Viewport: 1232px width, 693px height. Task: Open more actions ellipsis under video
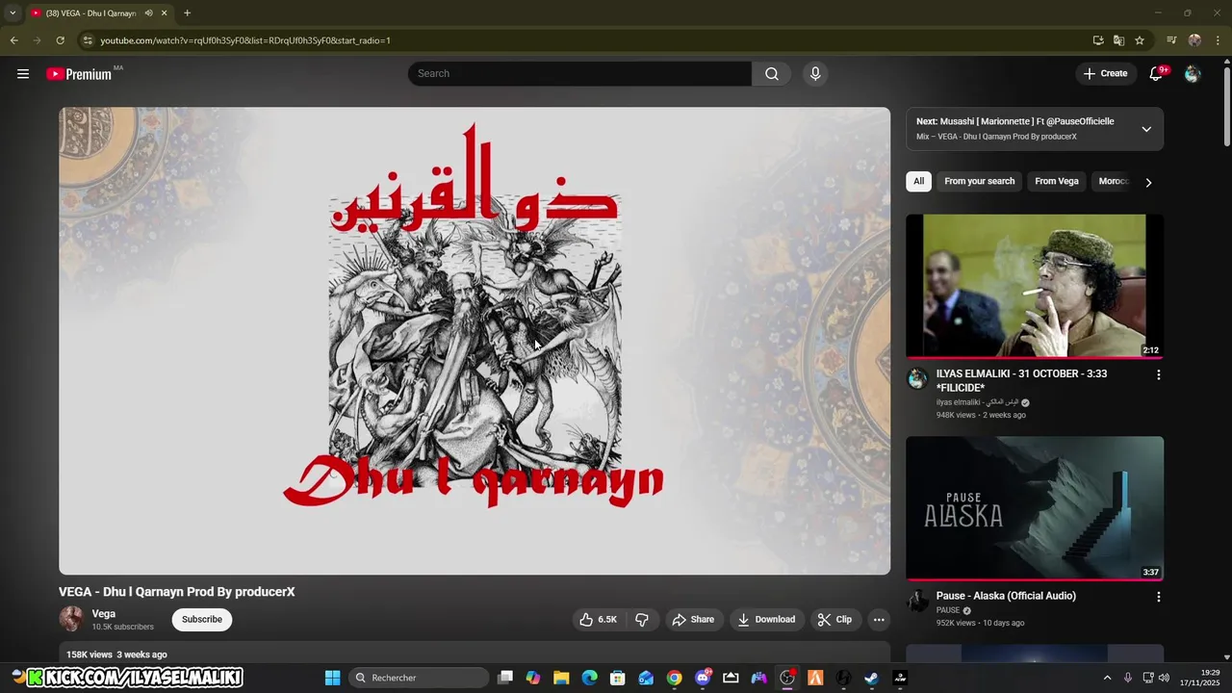tap(879, 620)
